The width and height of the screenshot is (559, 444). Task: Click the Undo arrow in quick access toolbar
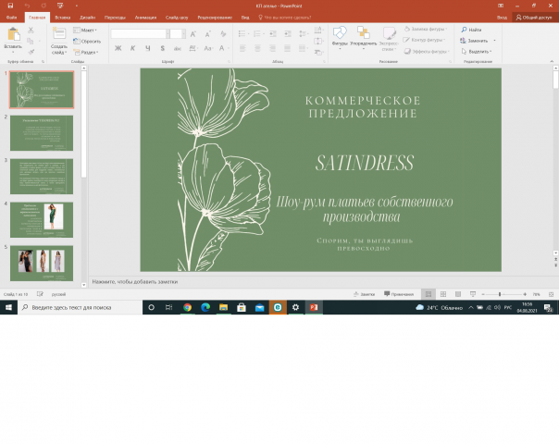click(27, 6)
